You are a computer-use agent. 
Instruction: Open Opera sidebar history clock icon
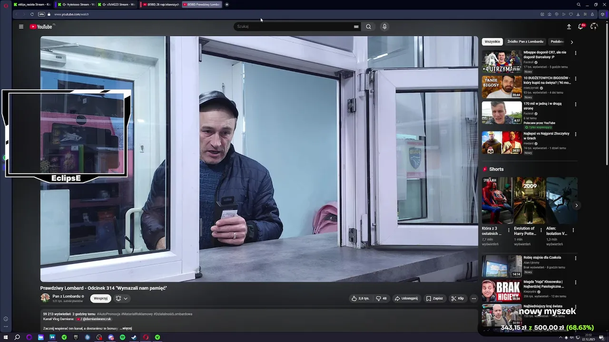pos(6,319)
